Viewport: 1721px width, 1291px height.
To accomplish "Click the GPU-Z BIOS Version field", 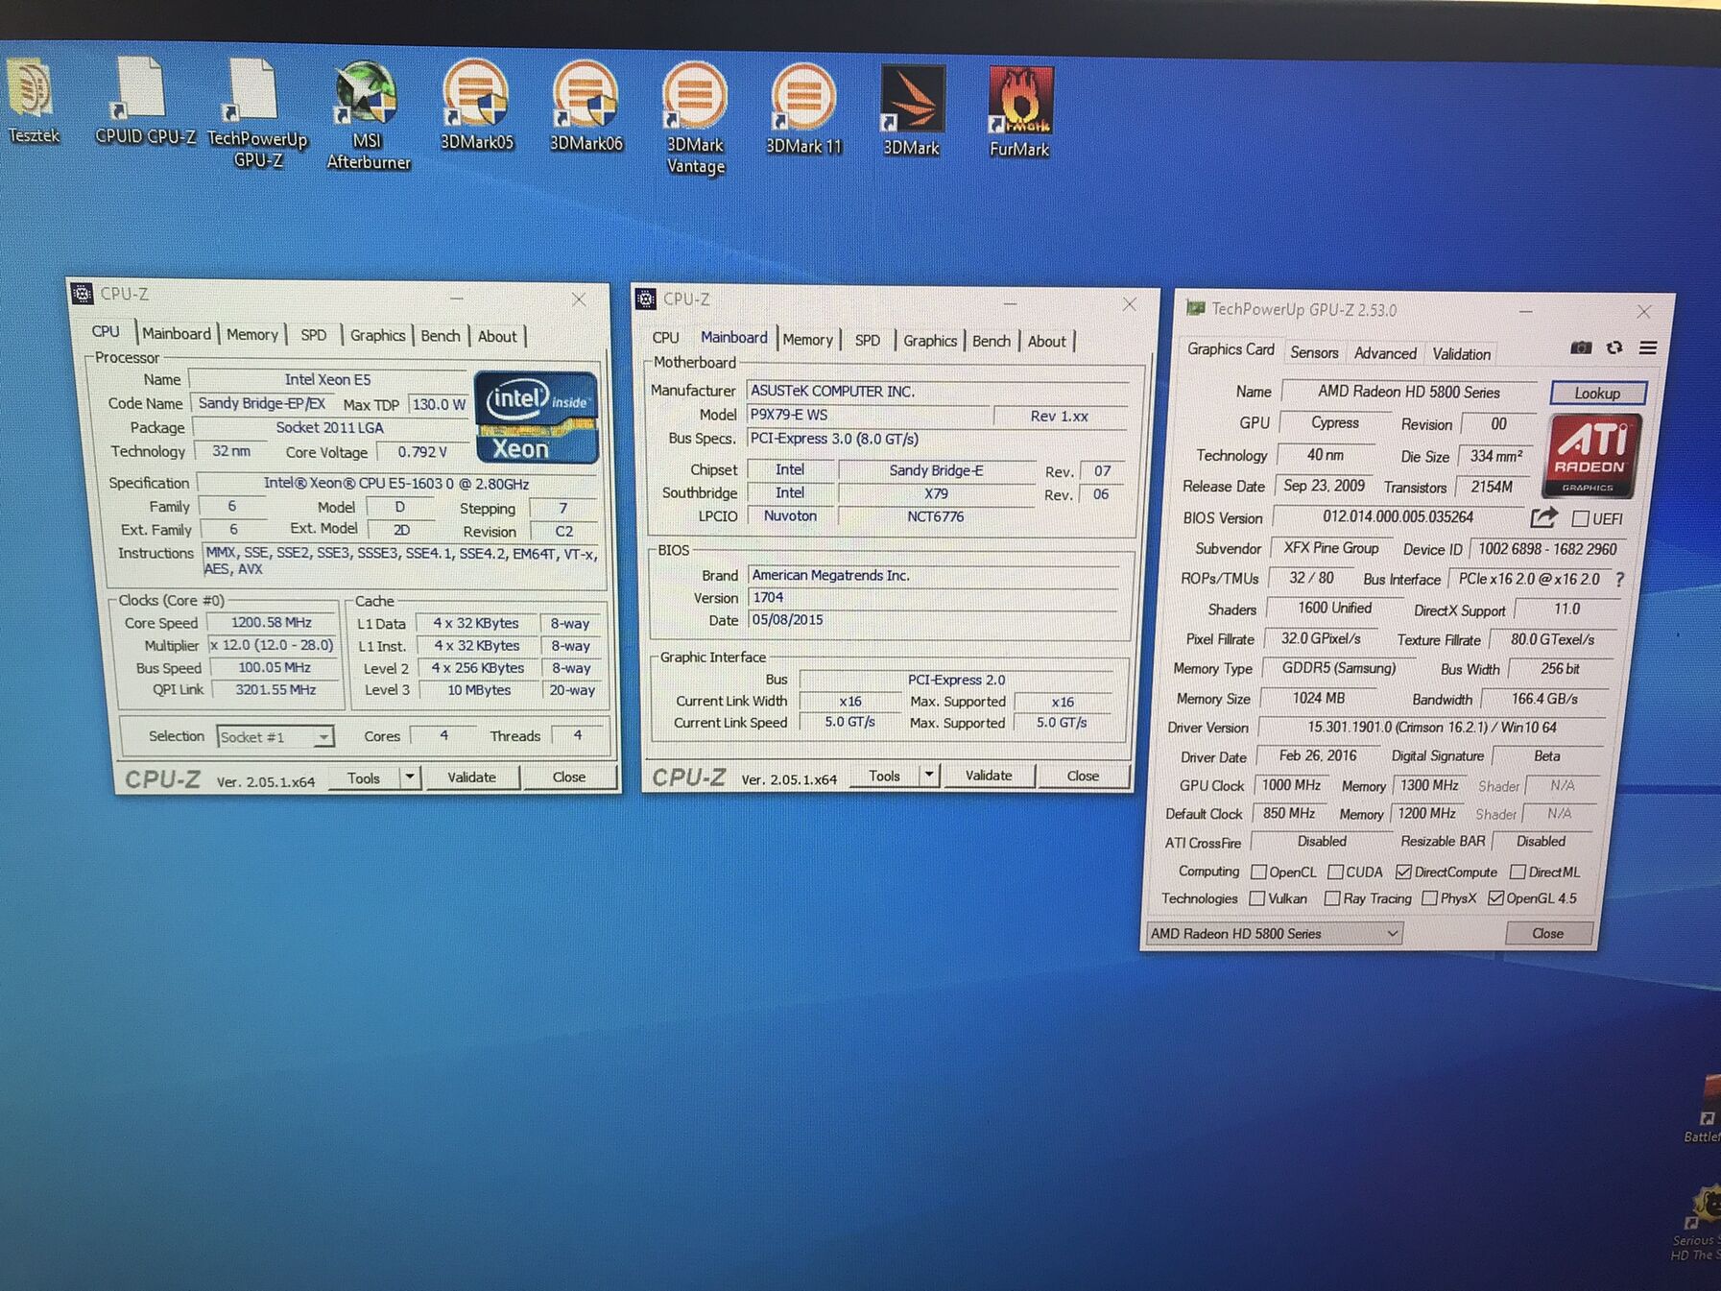I will pos(1398,516).
